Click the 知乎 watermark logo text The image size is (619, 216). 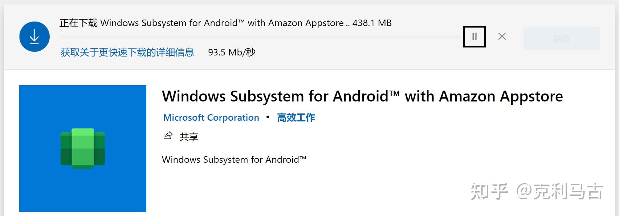pyautogui.click(x=489, y=191)
